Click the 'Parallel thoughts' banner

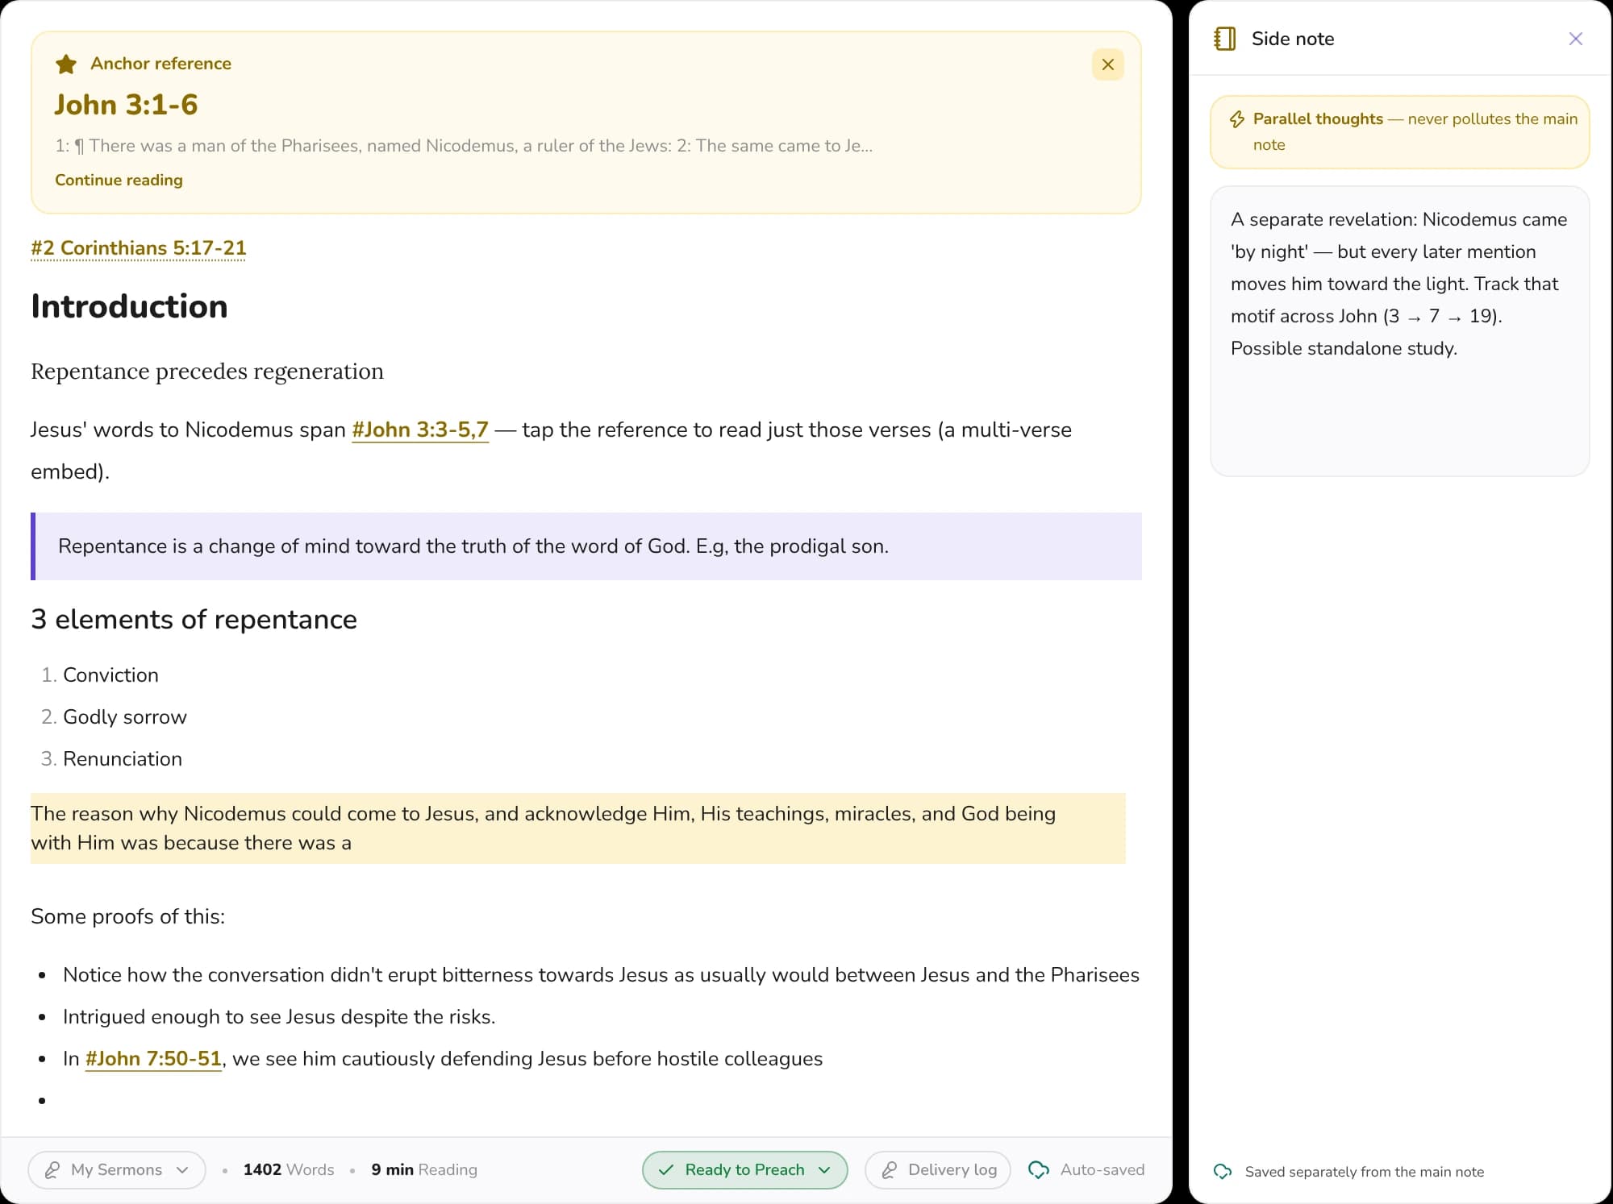pos(1399,132)
